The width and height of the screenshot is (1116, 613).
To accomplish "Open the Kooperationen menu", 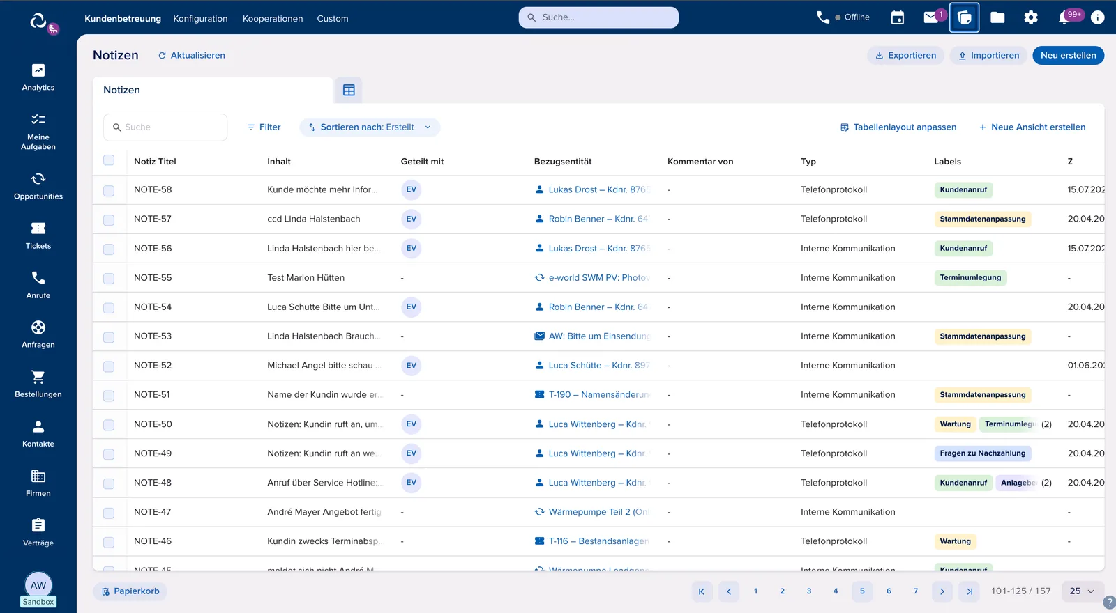I will (273, 18).
